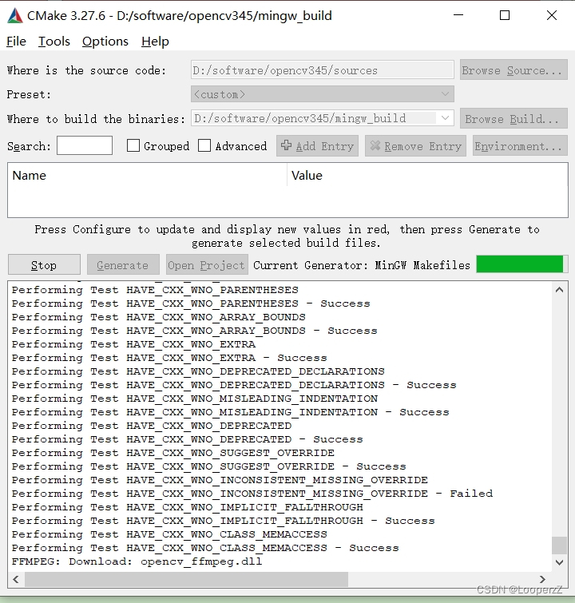Stop the configure process
Screen dimensions: 575x603
(x=44, y=264)
